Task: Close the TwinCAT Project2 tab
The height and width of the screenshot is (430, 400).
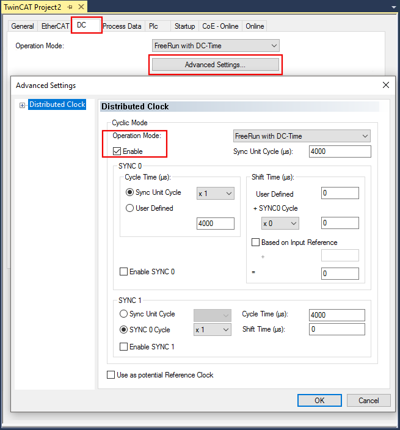Action: point(81,7)
